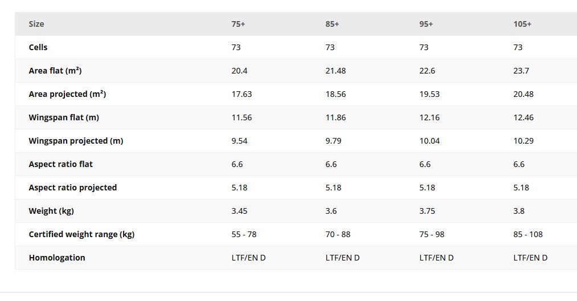The height and width of the screenshot is (301, 577).
Task: Click the Wingspan flat (m) label
Action: [64, 117]
